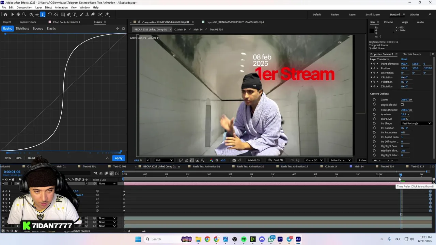This screenshot has width=436, height=245.
Task: Hide the top camera layer eye
Action: (3, 184)
